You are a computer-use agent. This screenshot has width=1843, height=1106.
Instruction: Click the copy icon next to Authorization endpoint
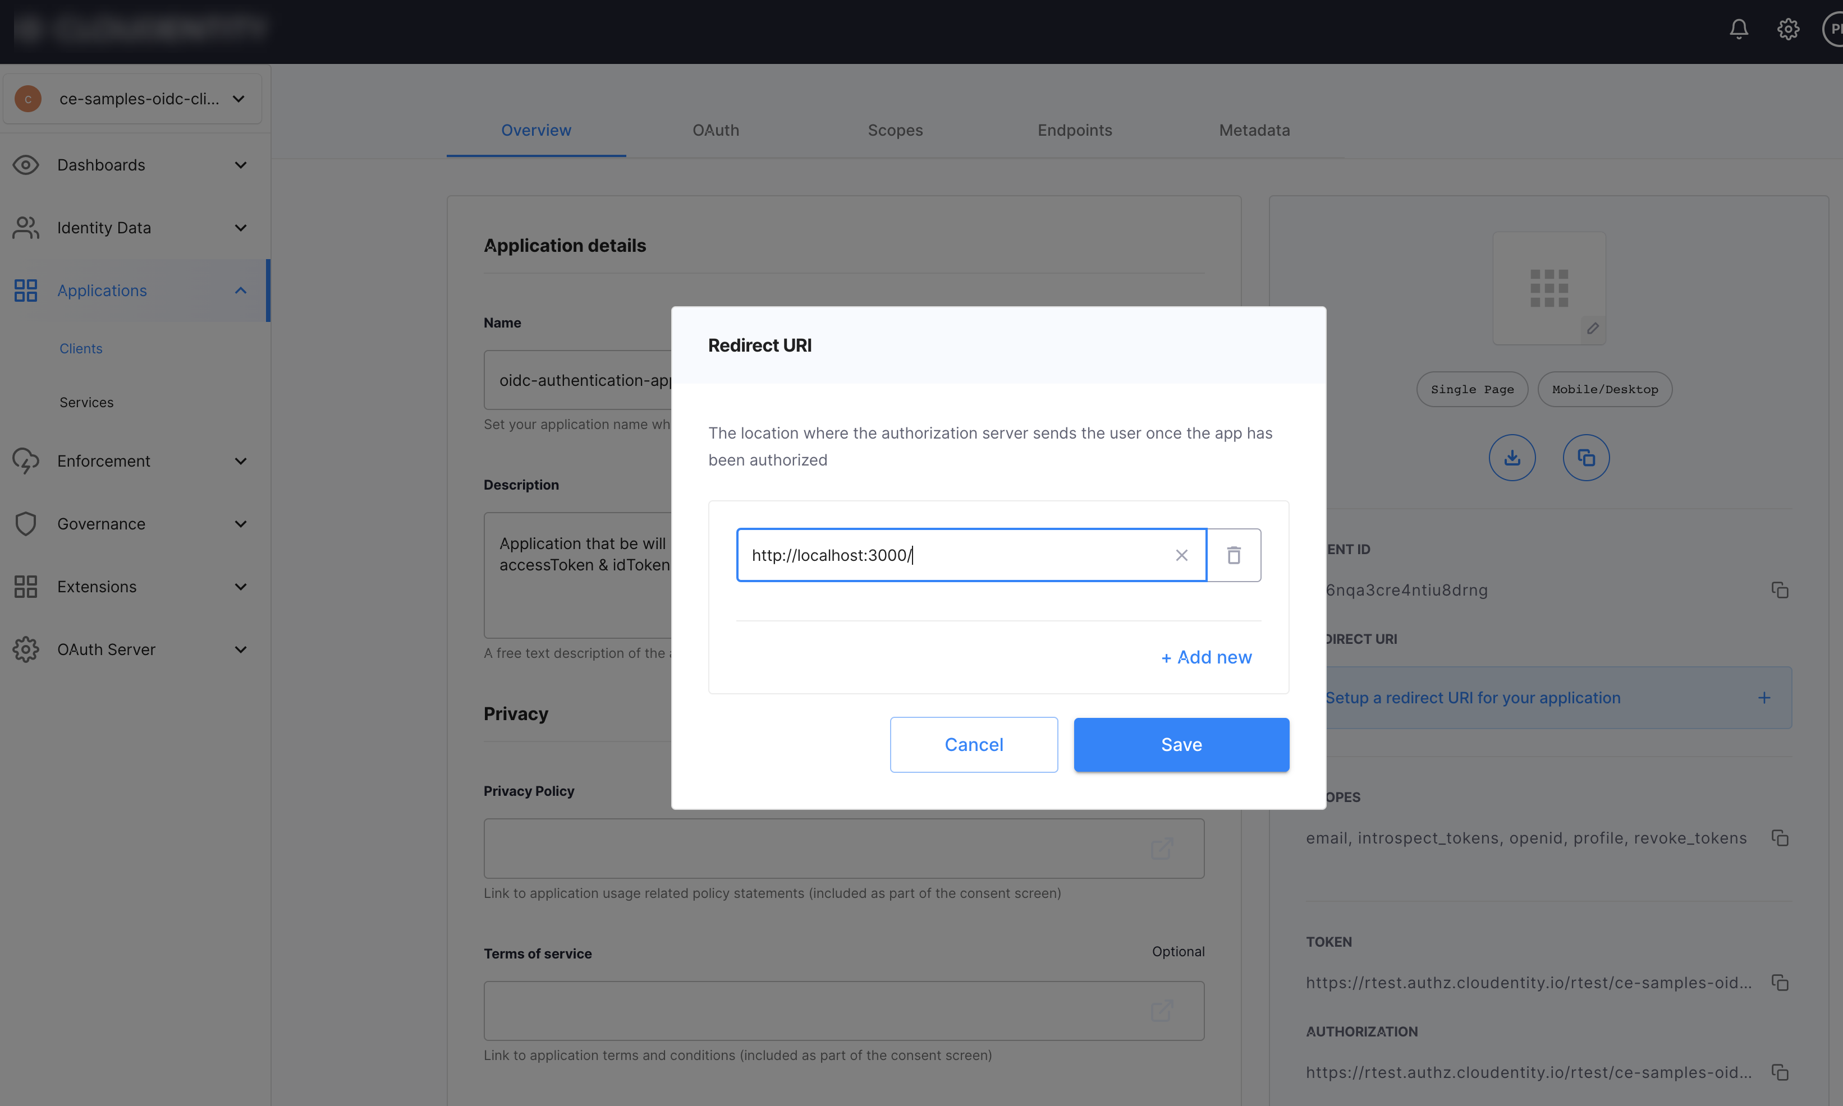click(1778, 1073)
